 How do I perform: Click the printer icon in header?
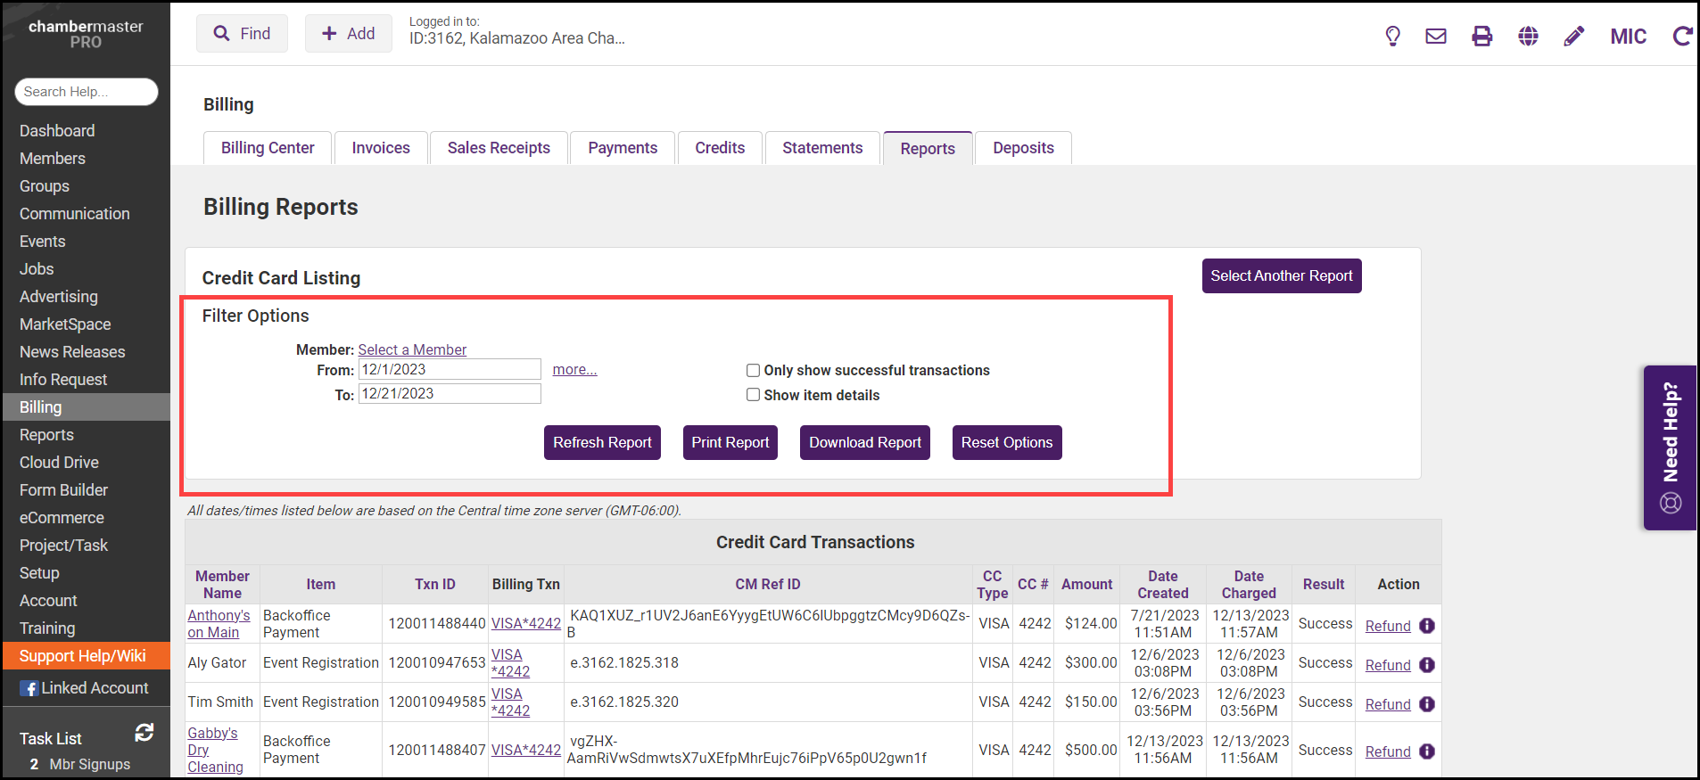click(x=1481, y=37)
